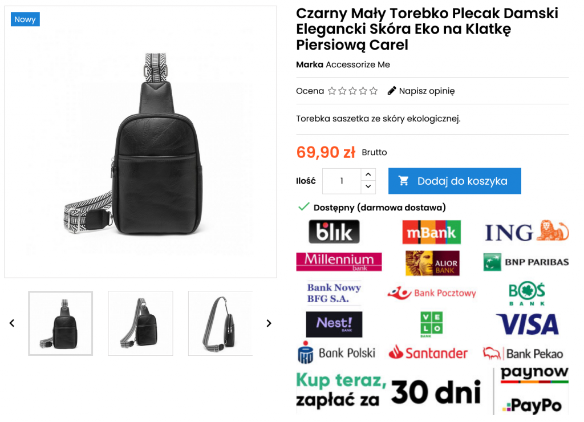Decrease quantity with the down arrow
Screen dimensions: 584x422
click(x=368, y=186)
